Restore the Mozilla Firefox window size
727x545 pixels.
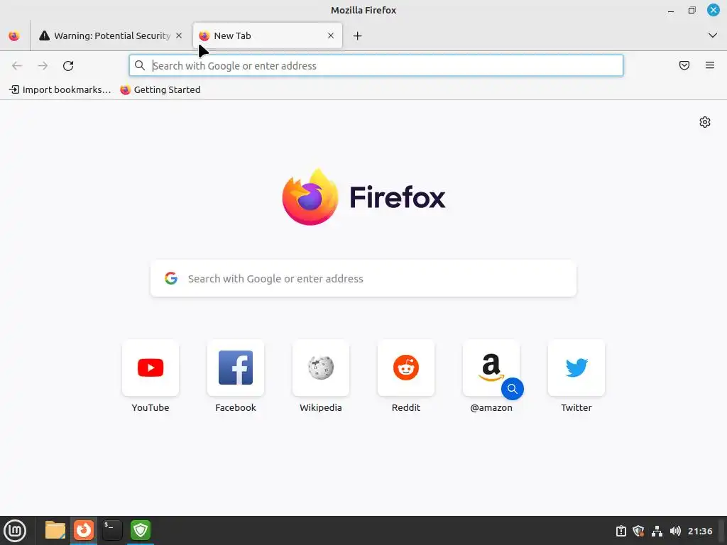click(692, 10)
